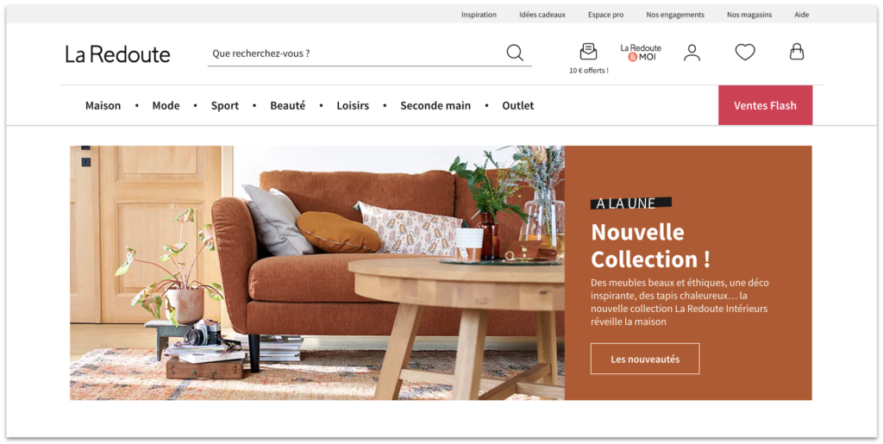Open Seconde main section
This screenshot has height=444, width=883.
[x=435, y=106]
